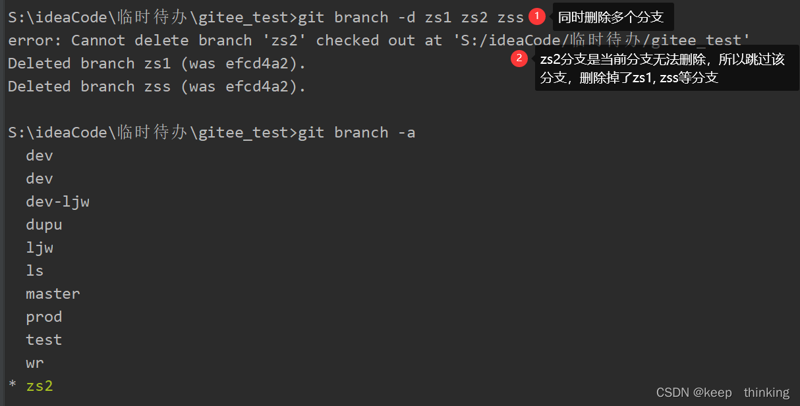Click the green zs2 current branch
Screen dimensions: 800x406
pos(40,386)
